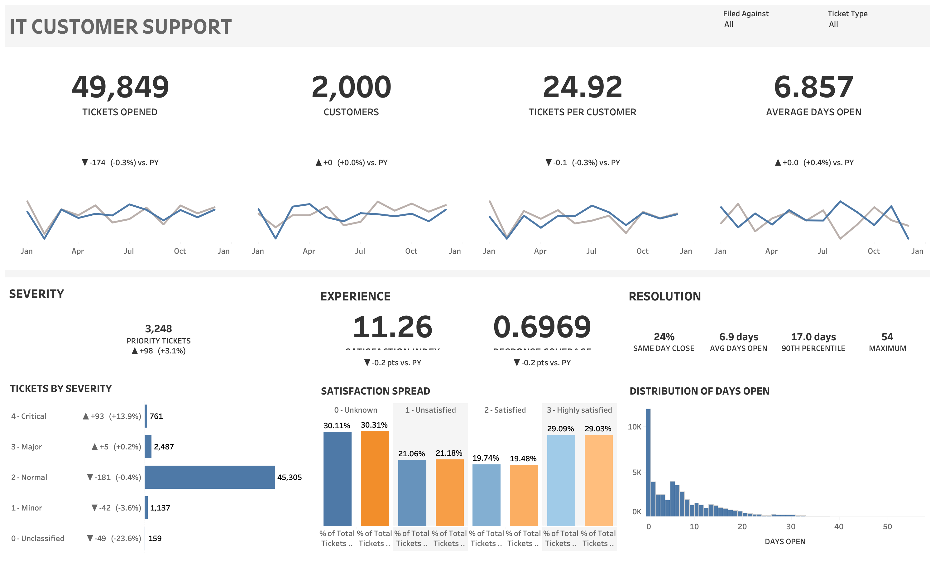Select the 1 - Unsatisfied satisfaction column header
Screen dimensions: 935x561
430,410
